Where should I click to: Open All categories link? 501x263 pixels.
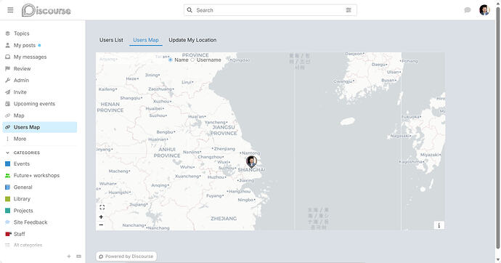pos(28,245)
